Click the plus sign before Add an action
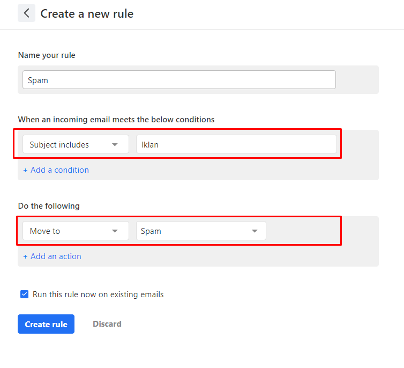Screen dimensions: 404x368 (25, 256)
